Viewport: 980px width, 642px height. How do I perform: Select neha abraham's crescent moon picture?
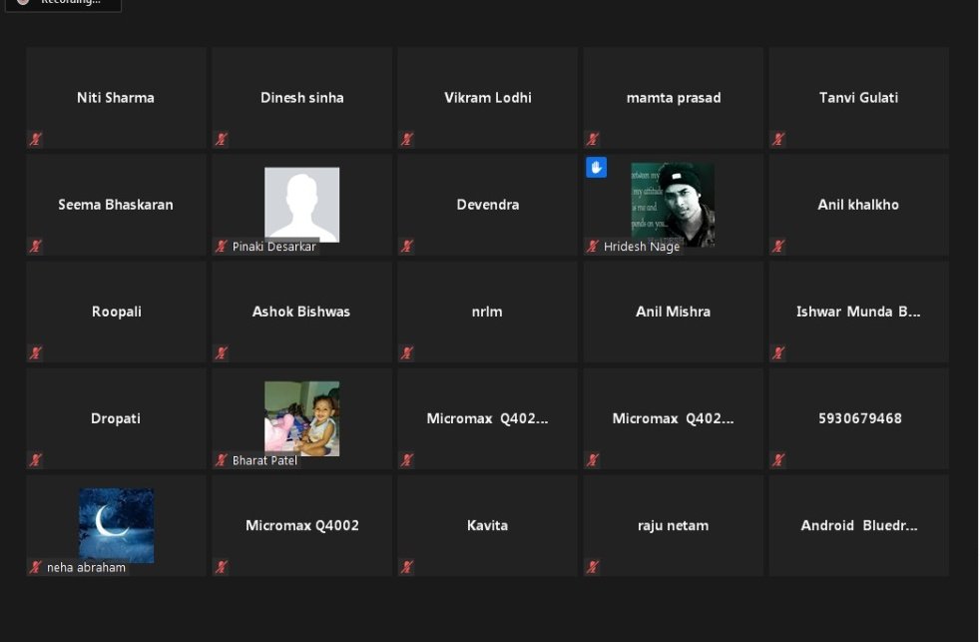(116, 525)
